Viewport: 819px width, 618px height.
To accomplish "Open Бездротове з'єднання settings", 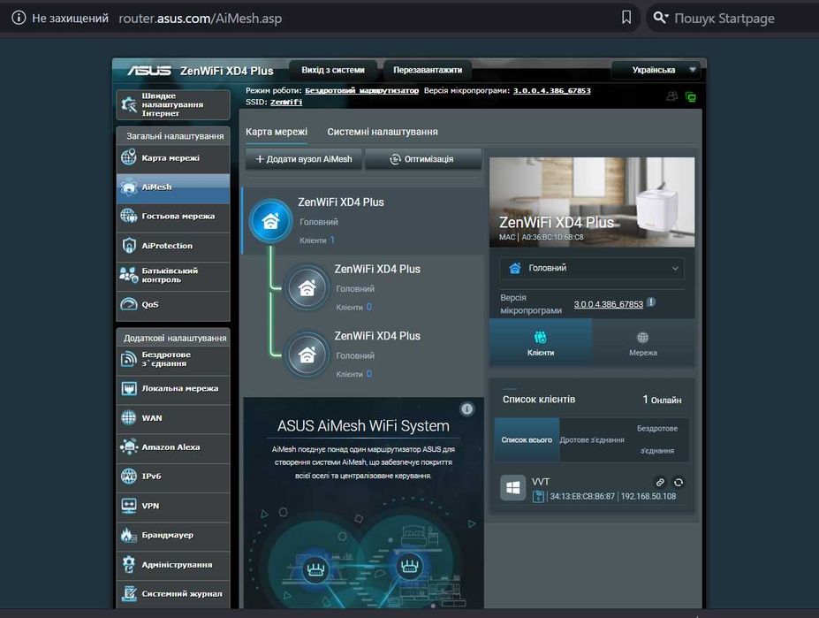I will [173, 359].
